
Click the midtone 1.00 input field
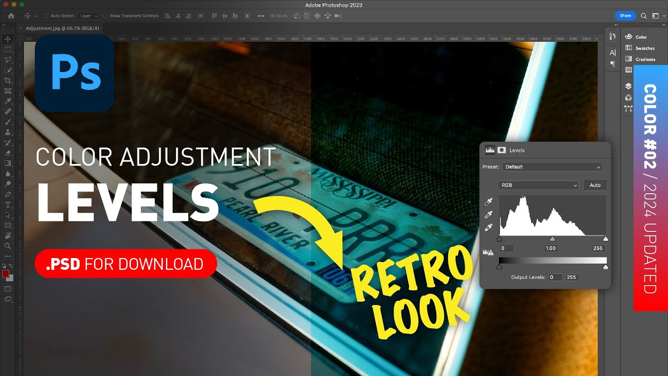pyautogui.click(x=551, y=248)
